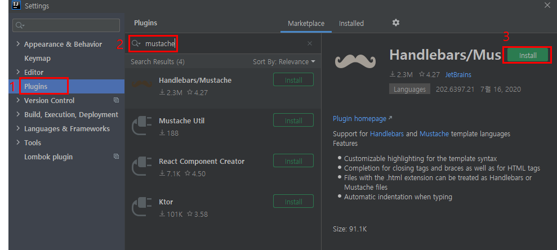Install the Mustache Util plugin
Viewport: 557px width, 250px height.
pos(293,120)
